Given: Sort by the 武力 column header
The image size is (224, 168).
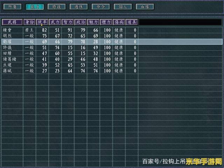Looking at the screenshot, I should click(55, 22).
